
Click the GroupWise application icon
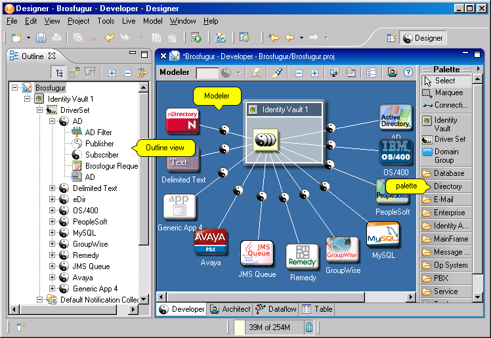tap(342, 249)
